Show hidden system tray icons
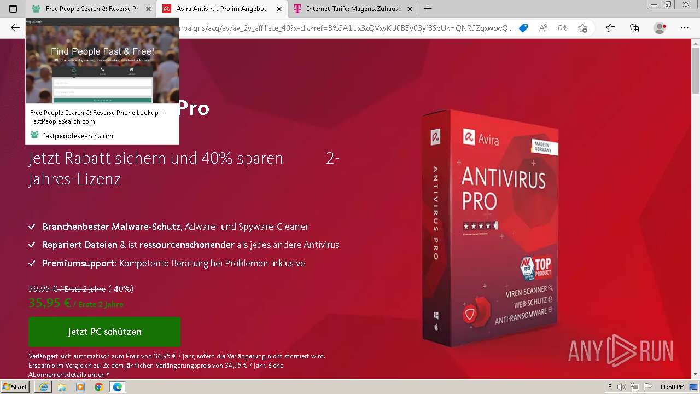 pyautogui.click(x=610, y=387)
